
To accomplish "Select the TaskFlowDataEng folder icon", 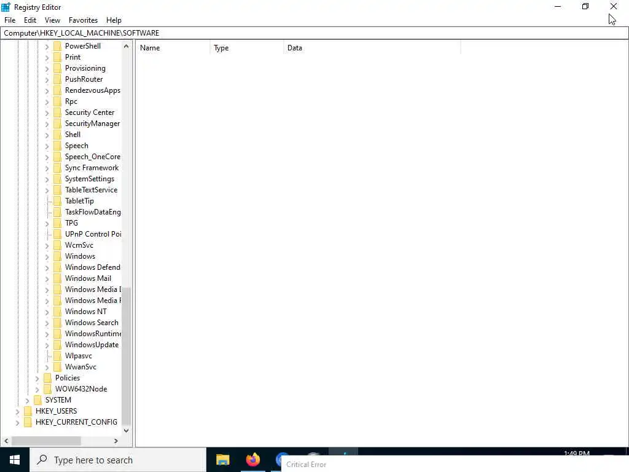I will pos(57,212).
